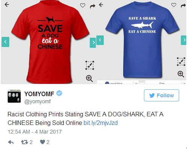Share the red shirt via arrow icon
Screen dimensions: 187x153
[93, 6]
